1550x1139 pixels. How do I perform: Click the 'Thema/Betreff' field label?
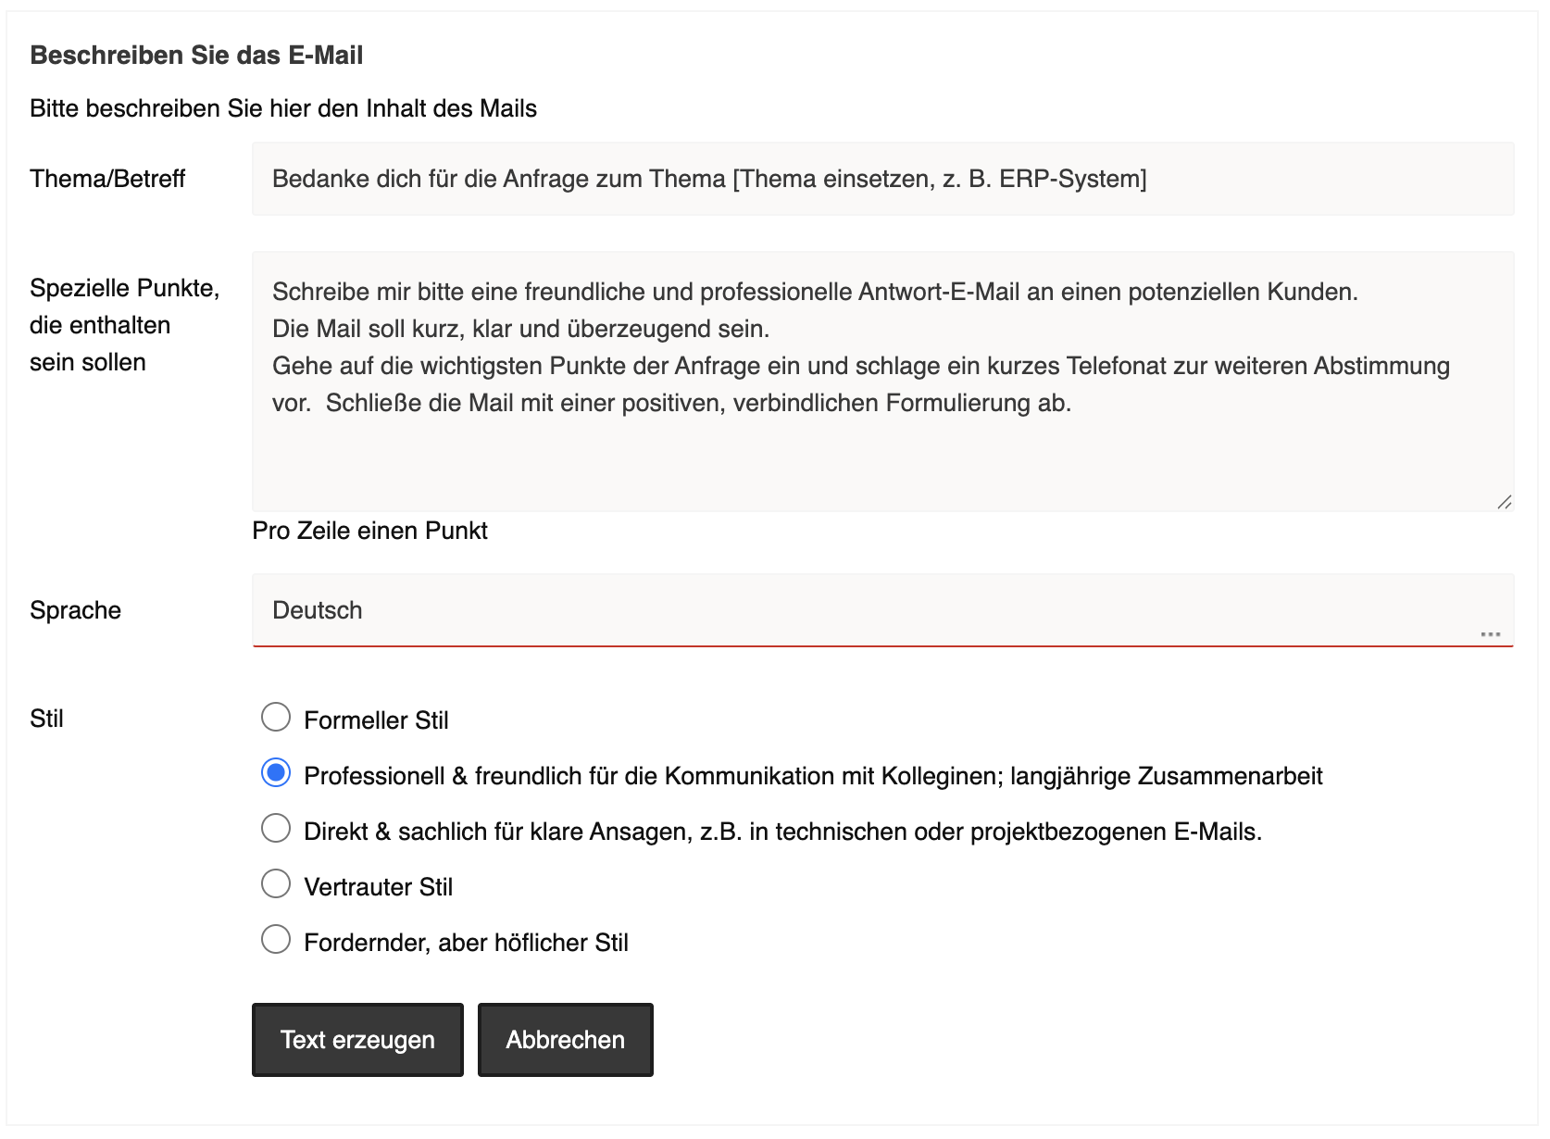coord(107,179)
